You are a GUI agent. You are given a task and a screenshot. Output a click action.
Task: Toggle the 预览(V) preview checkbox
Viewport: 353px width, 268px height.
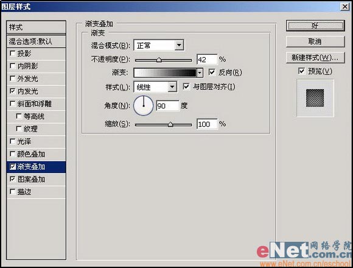[x=301, y=71]
